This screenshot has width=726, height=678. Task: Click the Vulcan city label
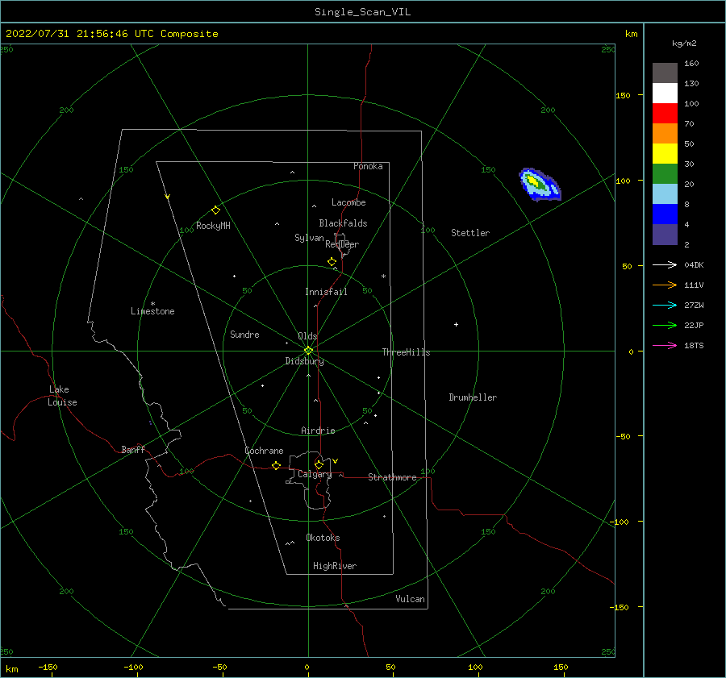411,599
